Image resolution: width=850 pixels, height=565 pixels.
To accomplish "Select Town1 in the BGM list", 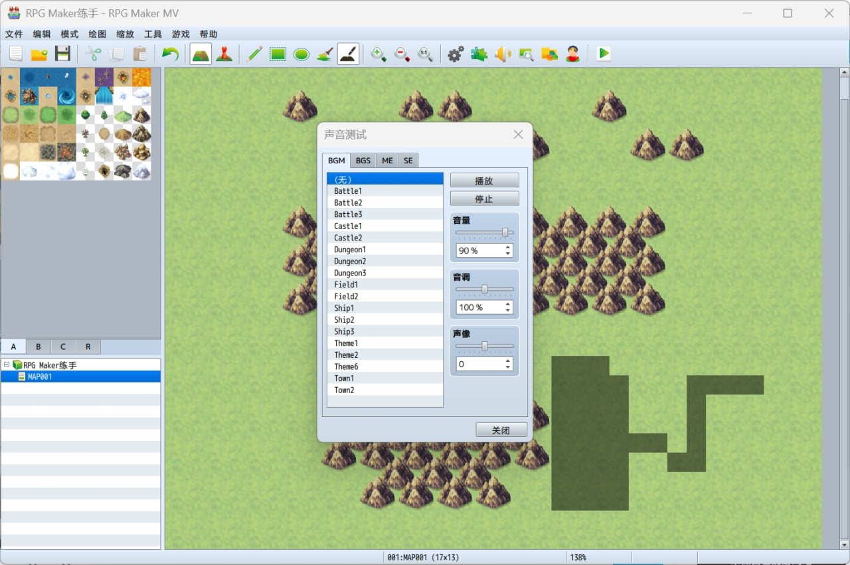I will [x=385, y=378].
